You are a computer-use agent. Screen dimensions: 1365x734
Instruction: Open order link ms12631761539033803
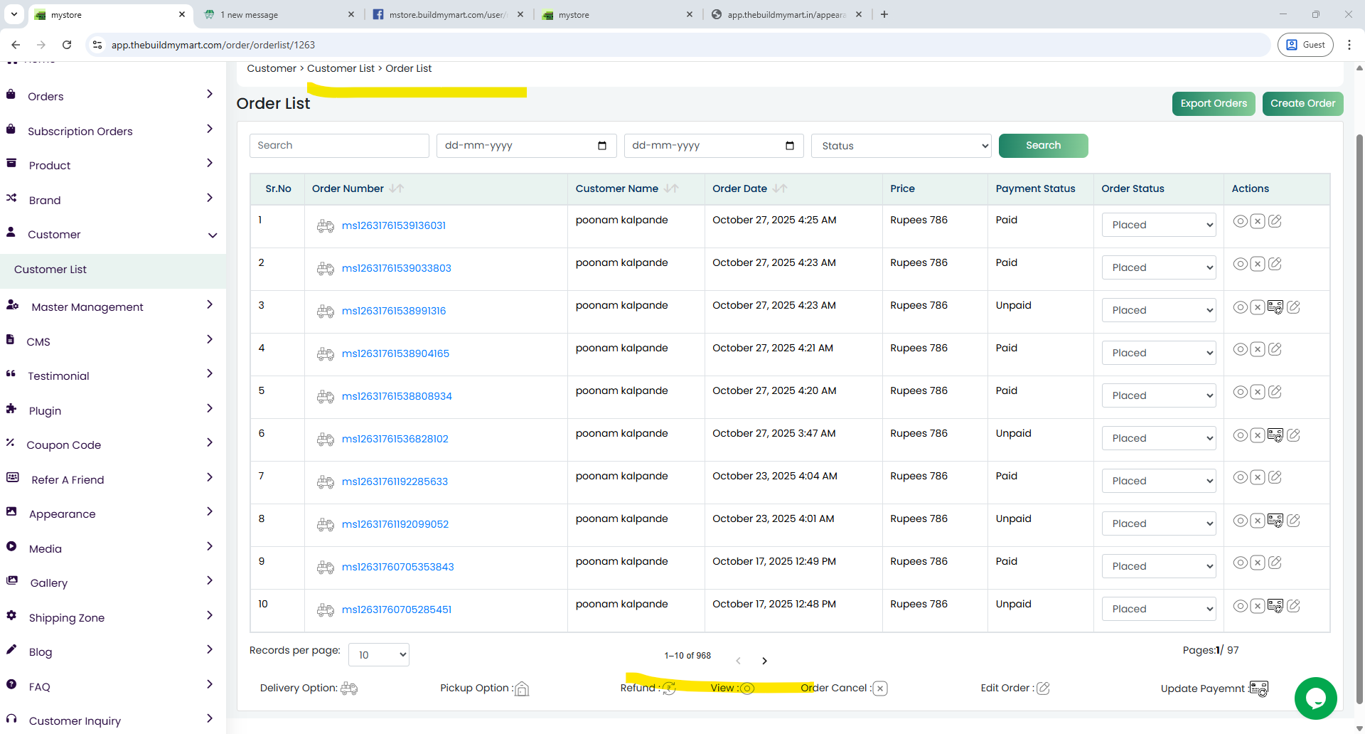[x=396, y=268]
